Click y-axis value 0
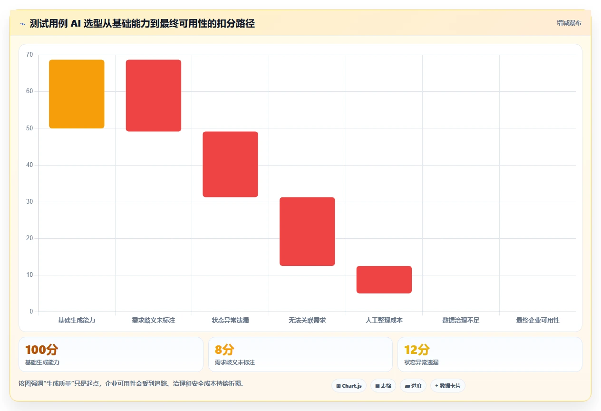This screenshot has height=411, width=601. tap(31, 312)
